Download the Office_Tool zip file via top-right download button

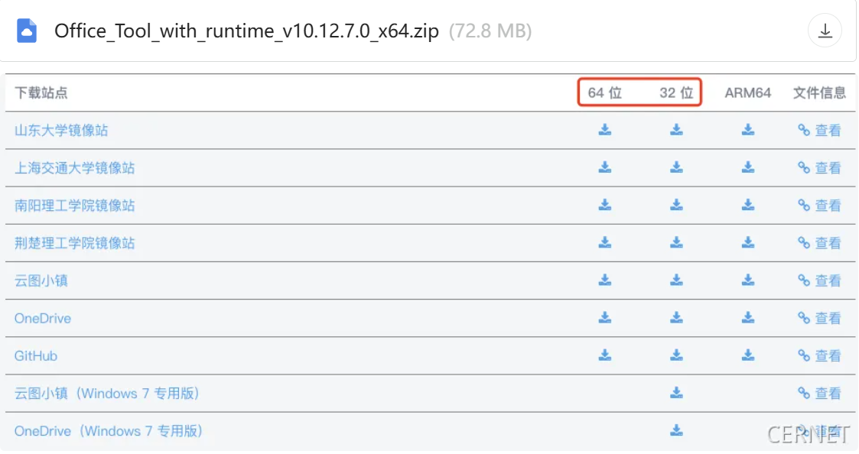(825, 31)
